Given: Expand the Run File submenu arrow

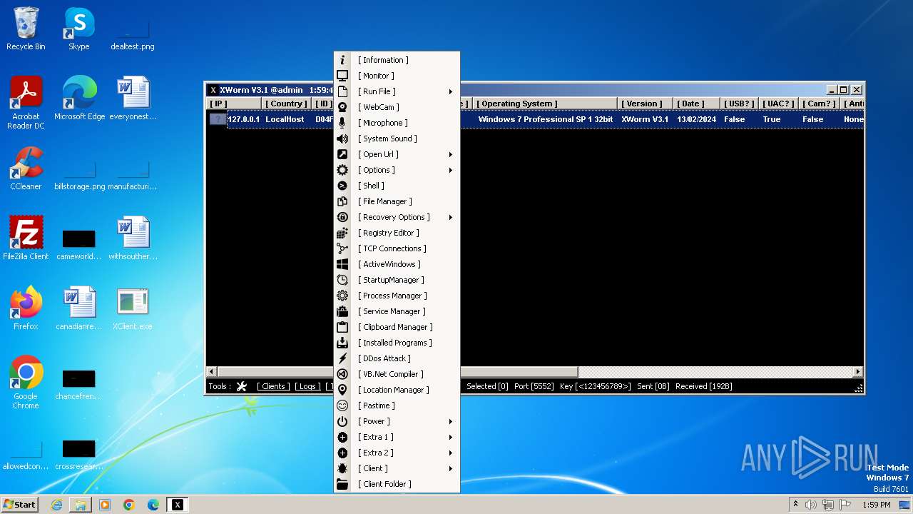Looking at the screenshot, I should point(451,91).
